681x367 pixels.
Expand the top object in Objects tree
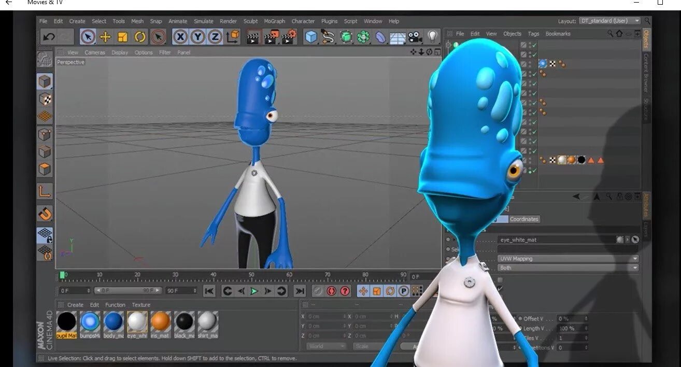point(448,45)
